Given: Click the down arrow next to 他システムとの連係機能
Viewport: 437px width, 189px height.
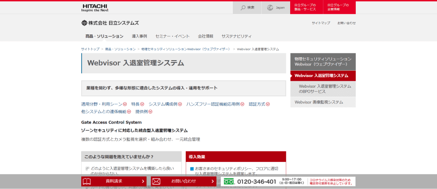Looking at the screenshot, I should 129,112.
